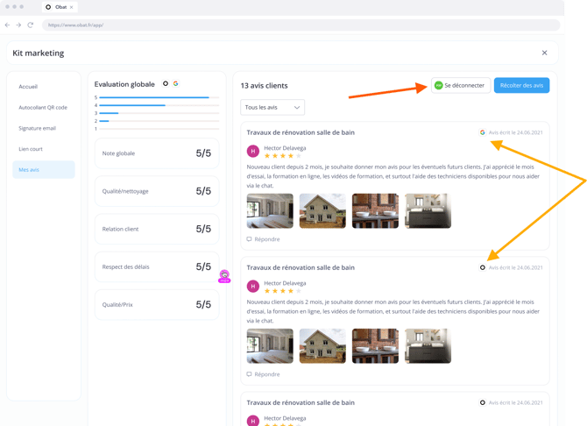Image resolution: width=587 pixels, height=426 pixels.
Task: Click the Obat icon beside Evaluation globale
Action: click(166, 84)
